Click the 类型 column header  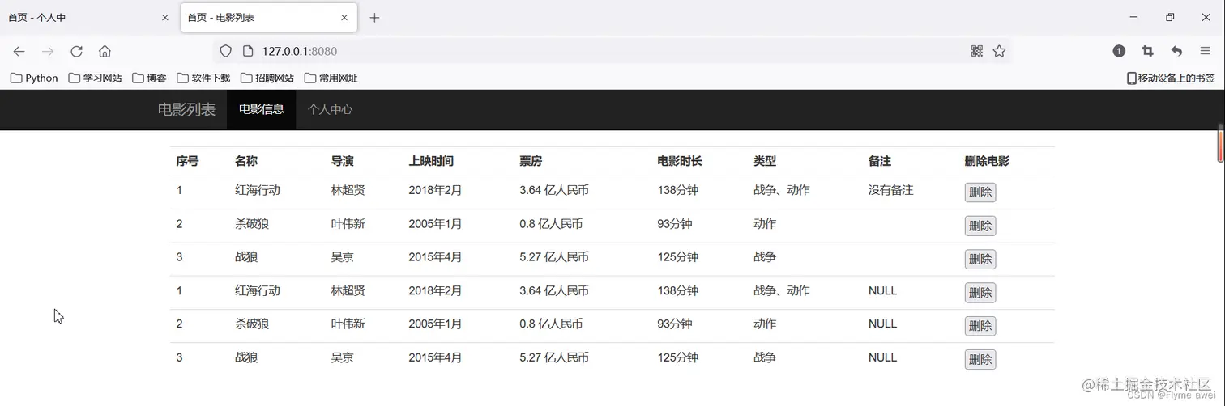[765, 161]
